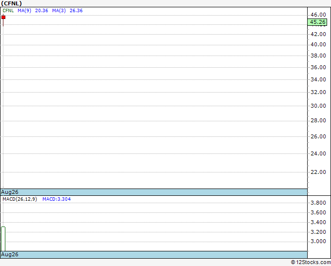Click the CFNL ticker label in legend
The height and width of the screenshot is (266, 331).
click(8, 11)
